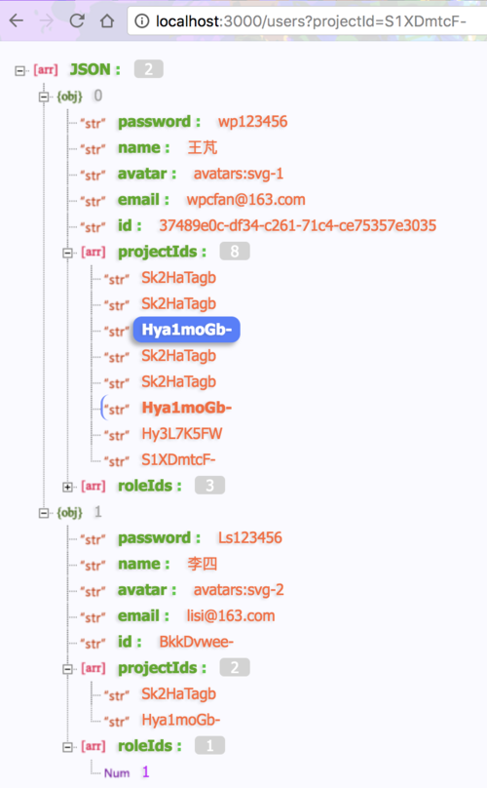Collapse the {obj} 1 node
The width and height of the screenshot is (487, 788).
tap(44, 513)
